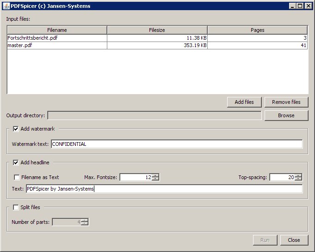The height and width of the screenshot is (252, 315).
Task: Click the Filename column header
Action: coord(57,30)
